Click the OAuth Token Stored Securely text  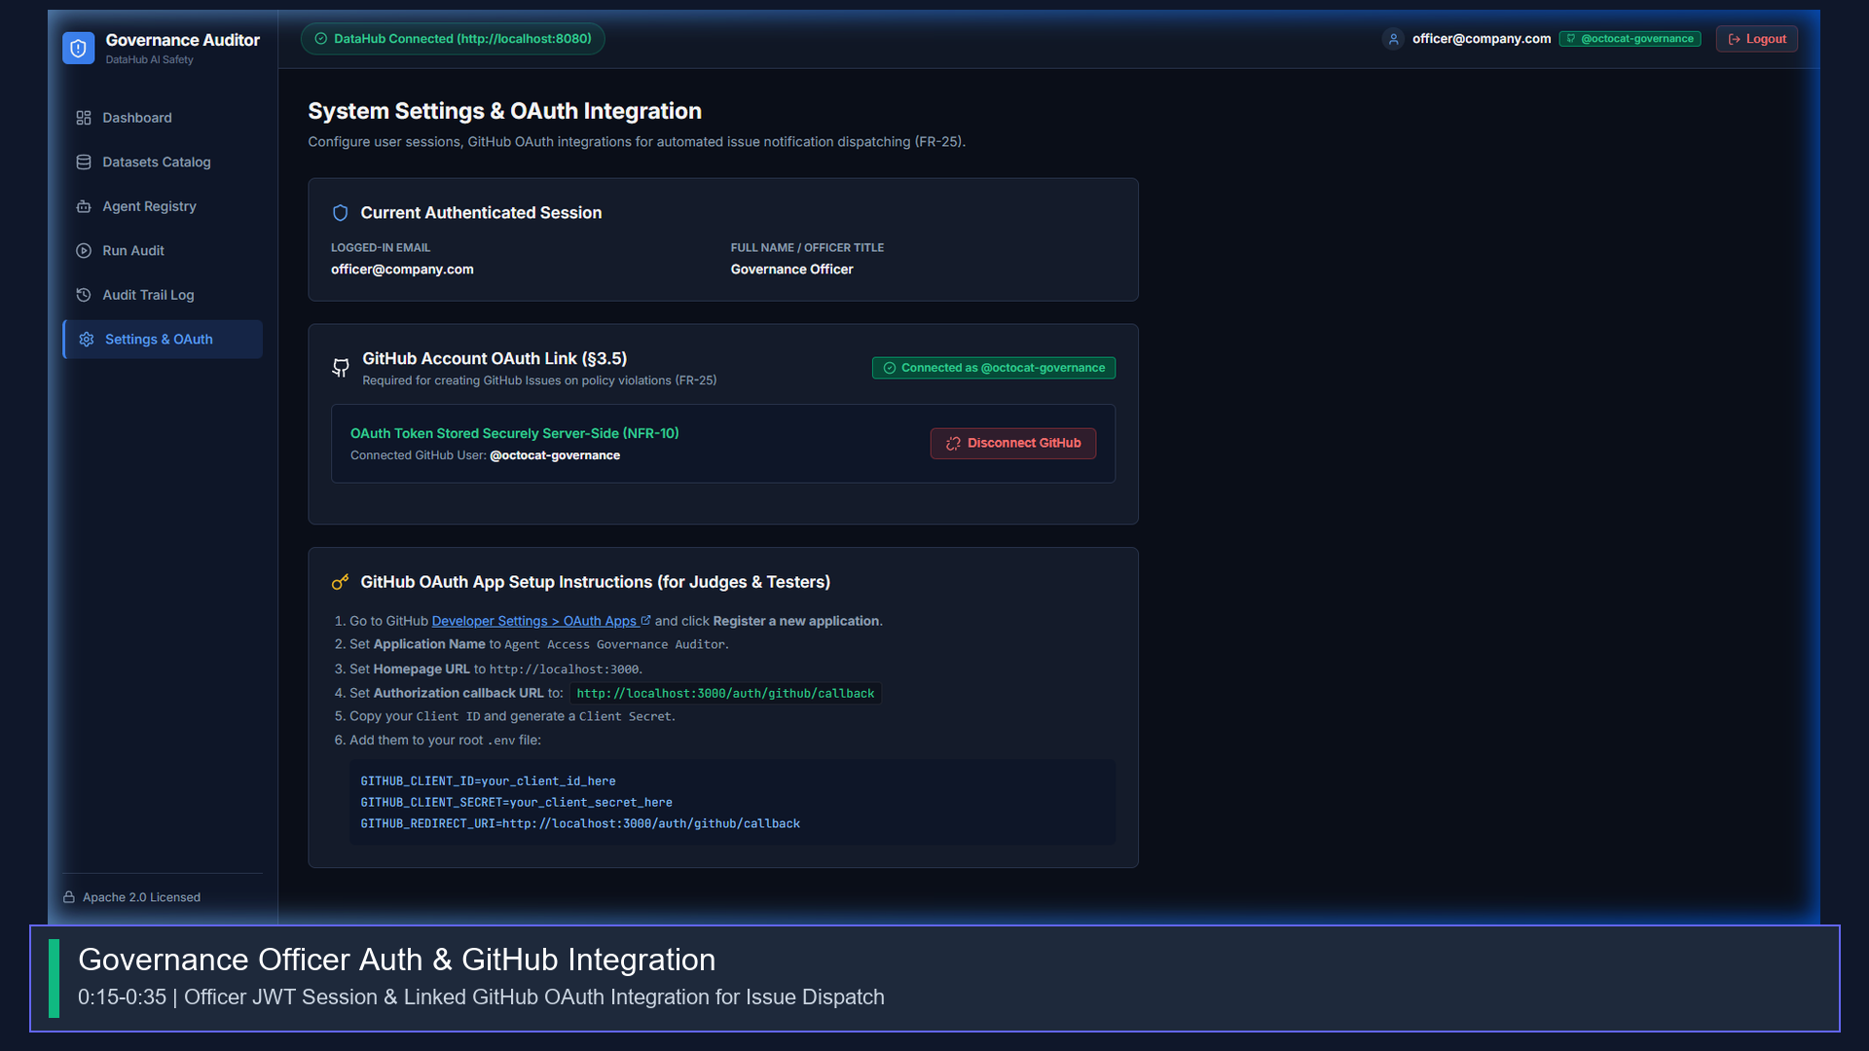[x=514, y=434]
